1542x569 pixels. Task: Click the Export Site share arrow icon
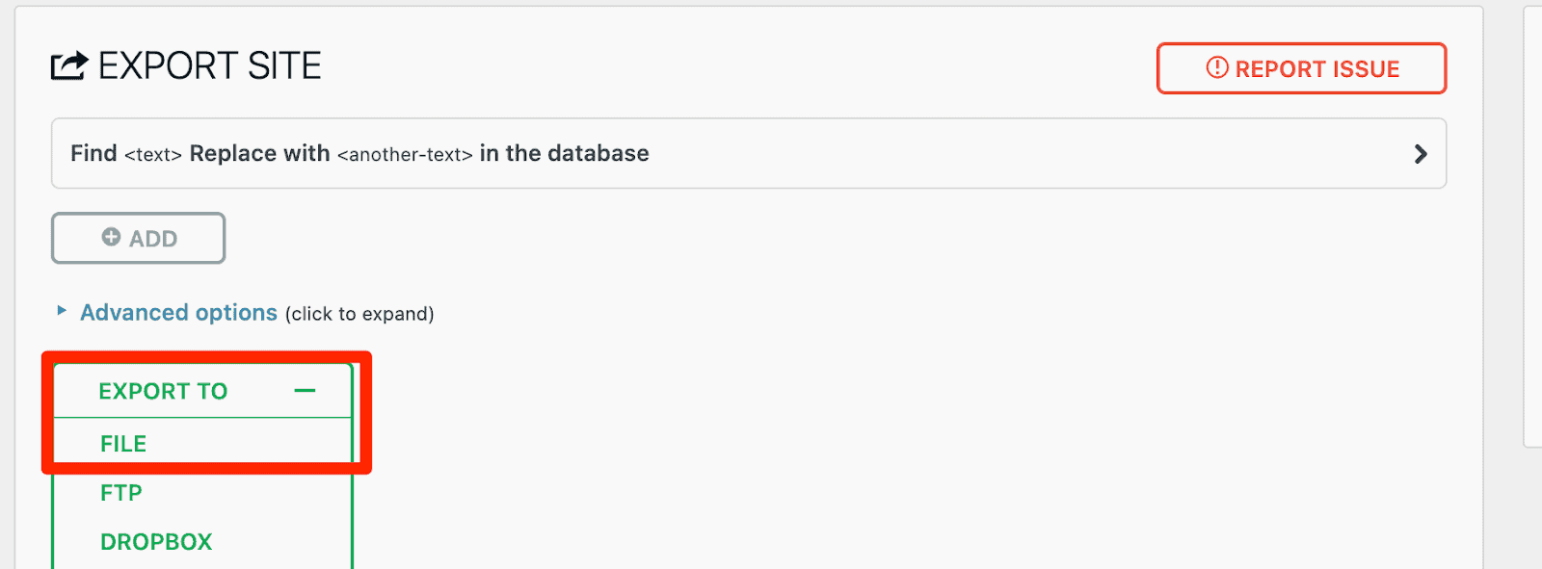point(69,65)
